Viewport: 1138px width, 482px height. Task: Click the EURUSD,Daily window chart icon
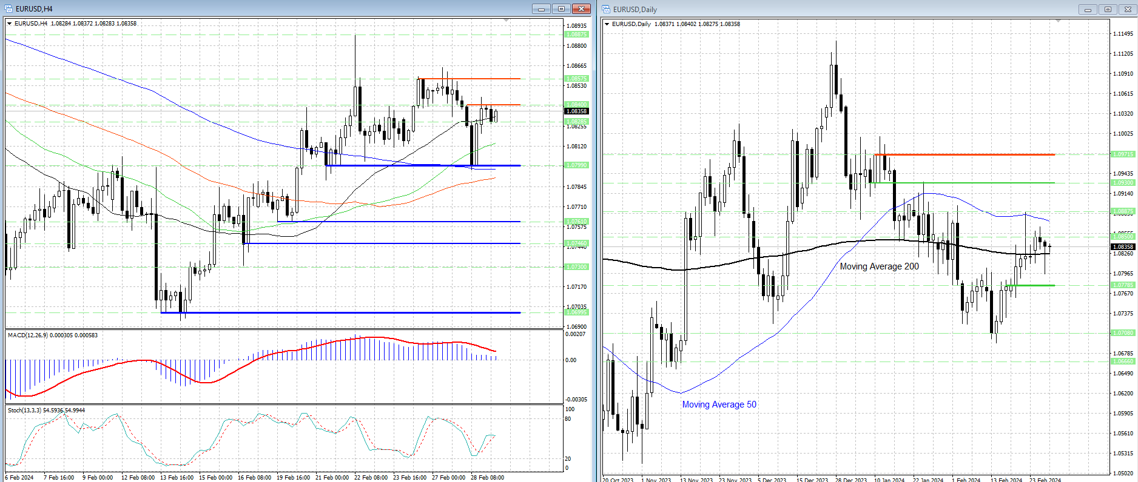[606, 9]
